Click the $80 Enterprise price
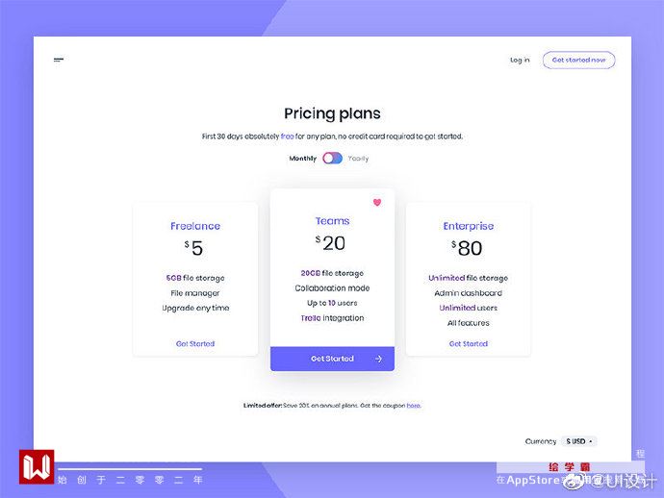This screenshot has width=664, height=498. [469, 249]
